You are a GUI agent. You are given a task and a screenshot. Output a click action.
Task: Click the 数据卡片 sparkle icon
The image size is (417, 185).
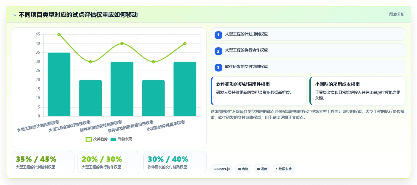click(277, 169)
